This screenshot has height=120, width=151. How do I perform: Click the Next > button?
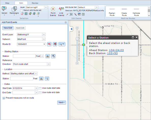point(62,102)
